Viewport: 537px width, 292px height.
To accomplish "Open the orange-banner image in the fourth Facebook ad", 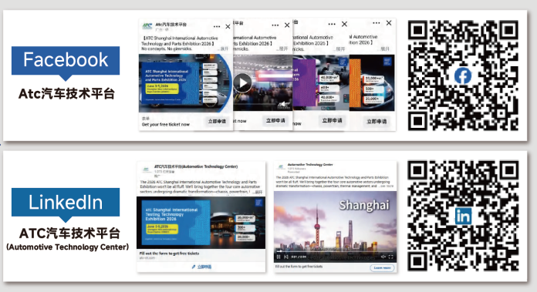I will coord(372,83).
